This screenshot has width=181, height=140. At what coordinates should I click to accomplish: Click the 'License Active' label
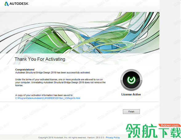pos(131,94)
